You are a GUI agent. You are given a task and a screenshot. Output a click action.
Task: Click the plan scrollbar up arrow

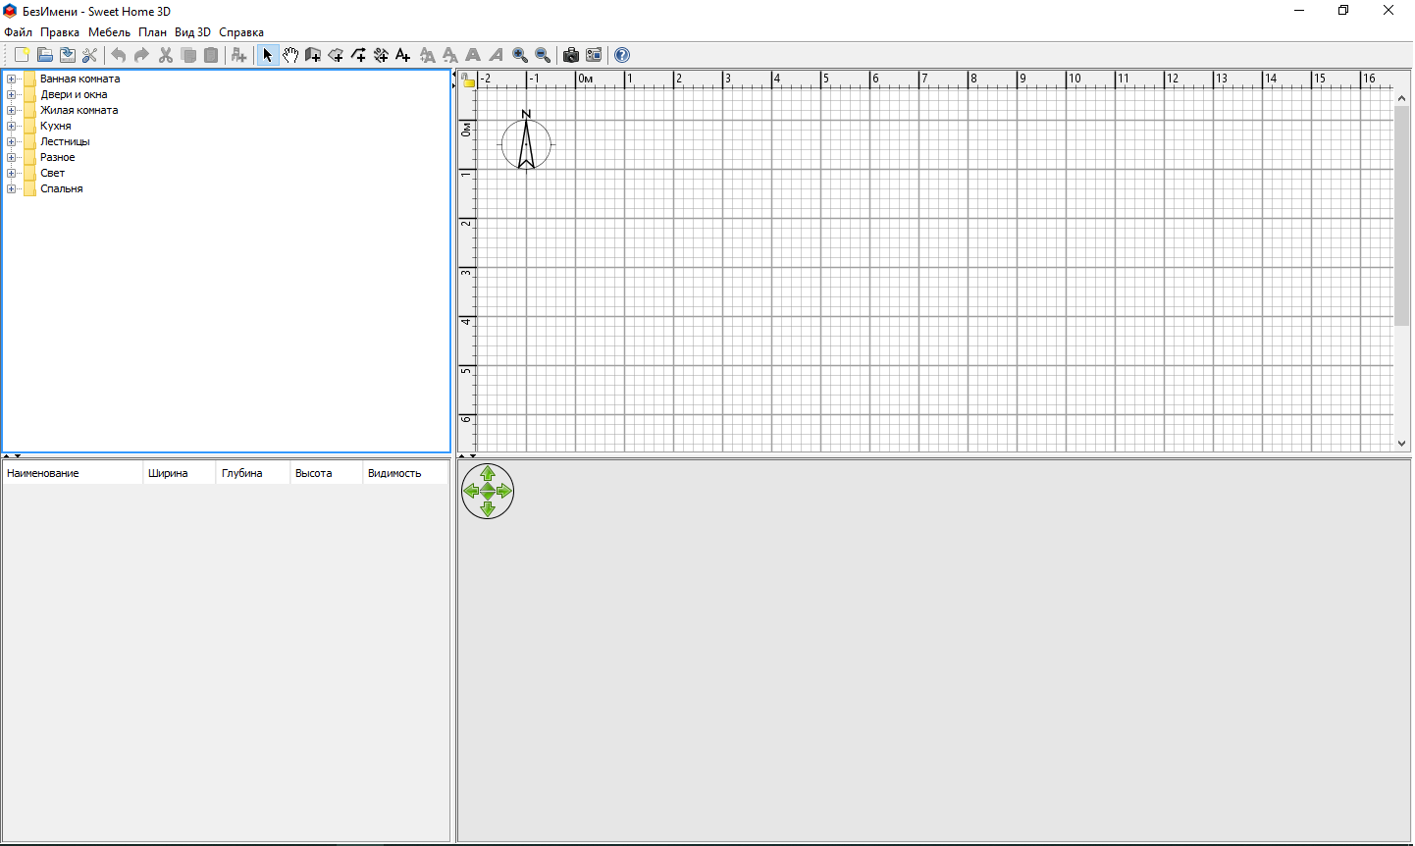(x=1401, y=96)
